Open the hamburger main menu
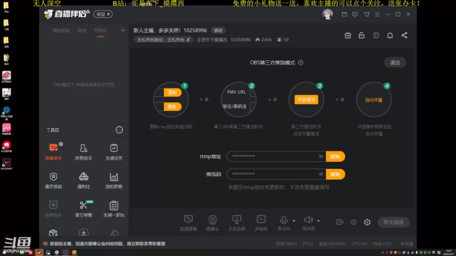 pos(377,14)
